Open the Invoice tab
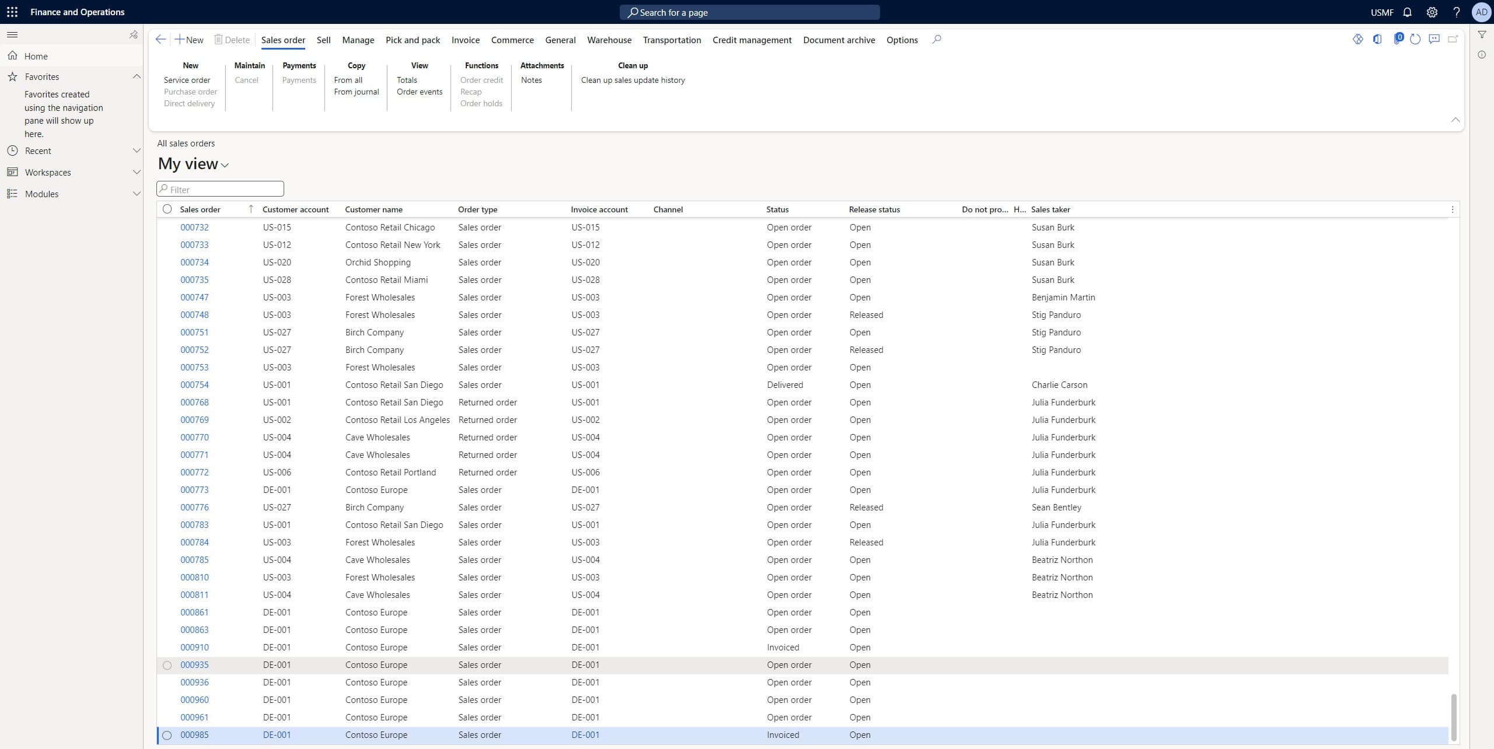The width and height of the screenshot is (1494, 749). tap(465, 40)
